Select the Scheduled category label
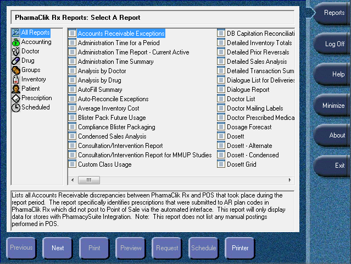 [x=36, y=107]
